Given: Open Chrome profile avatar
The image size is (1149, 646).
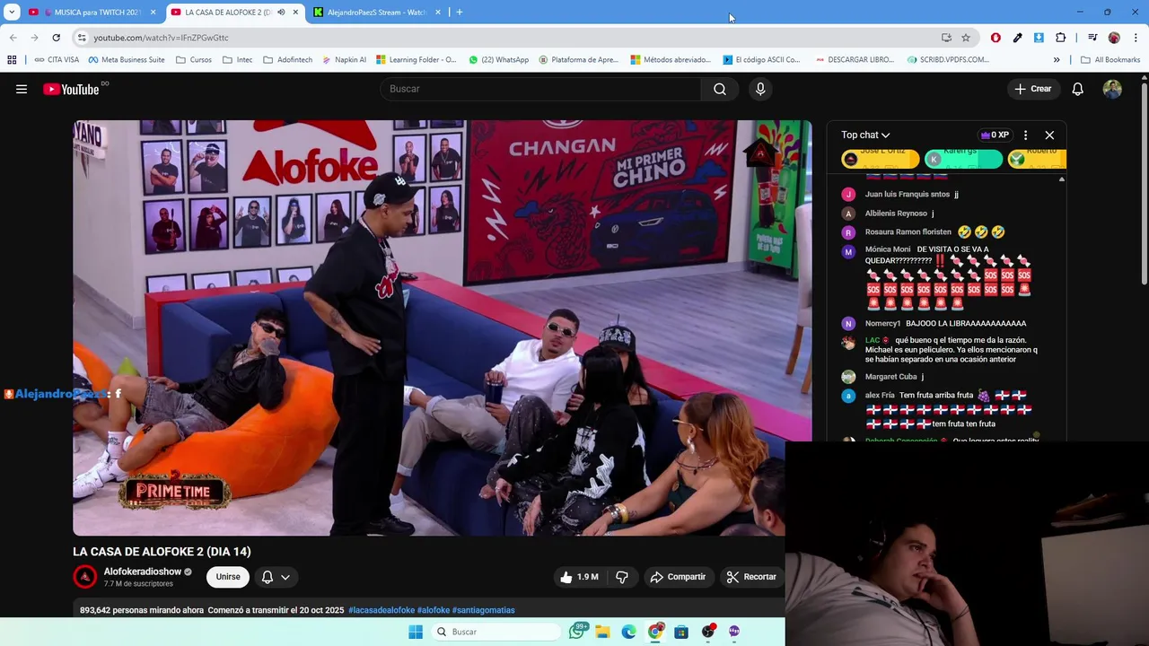Looking at the screenshot, I should pyautogui.click(x=1114, y=38).
